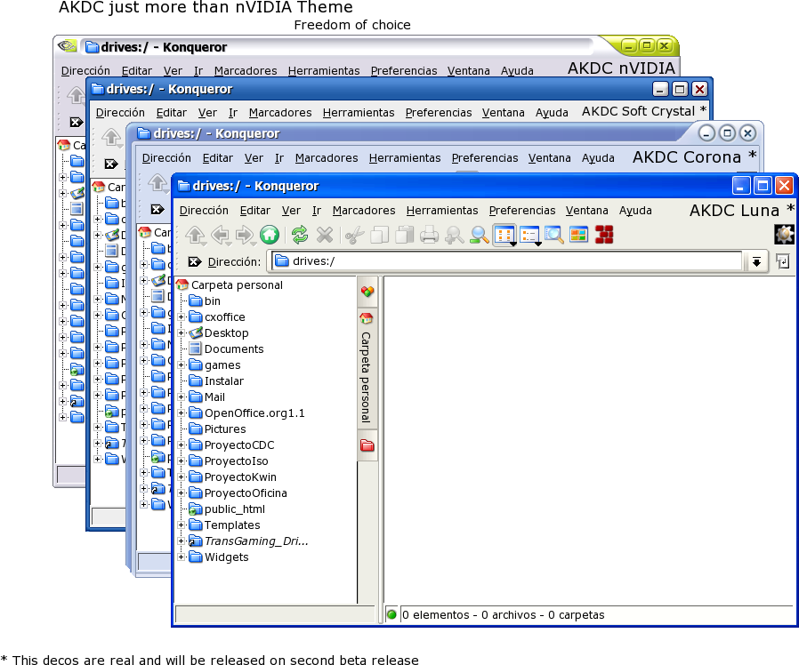Click the colorful image gallery view icon
The height and width of the screenshot is (665, 799).
[579, 235]
